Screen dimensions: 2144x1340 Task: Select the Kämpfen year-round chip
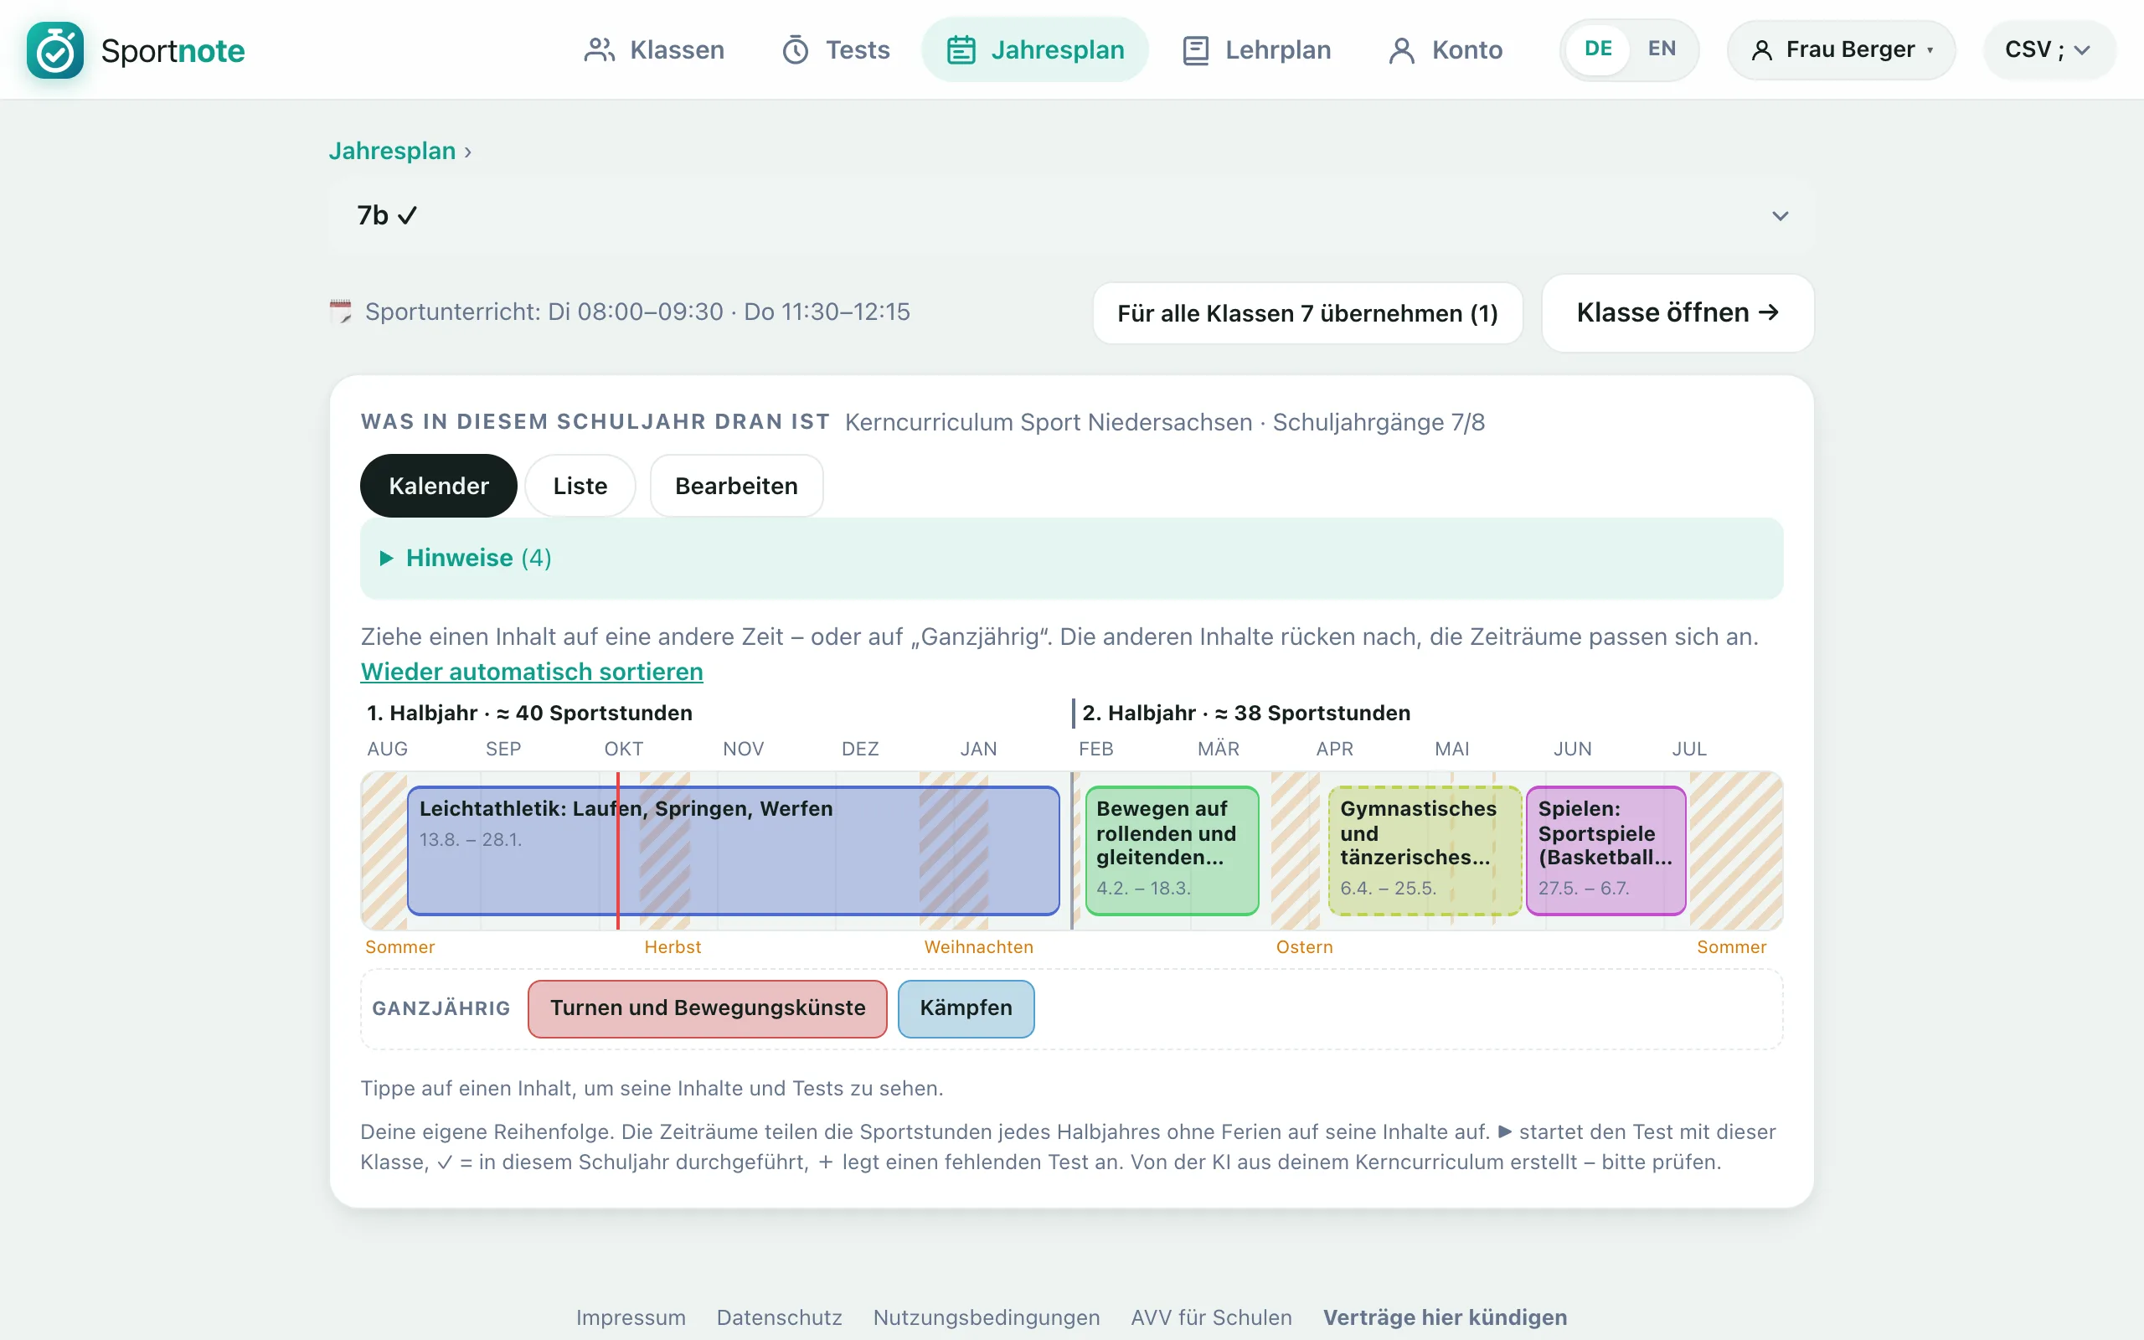pyautogui.click(x=966, y=1008)
